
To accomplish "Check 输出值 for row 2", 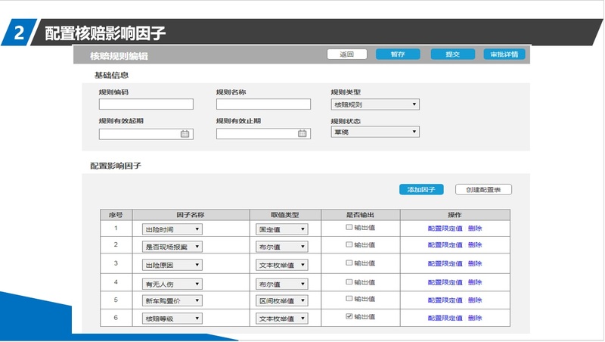I will 349,244.
